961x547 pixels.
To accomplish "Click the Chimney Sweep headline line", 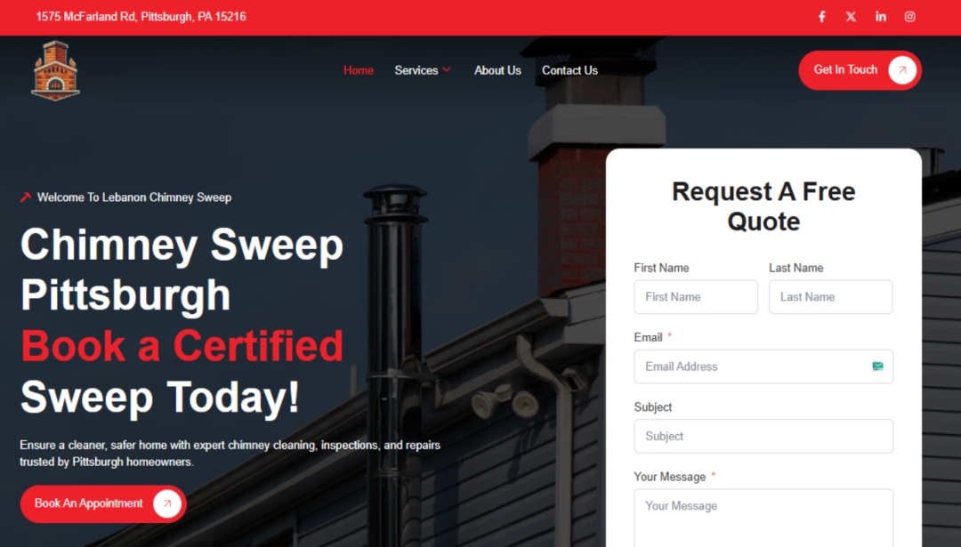I will [x=182, y=245].
